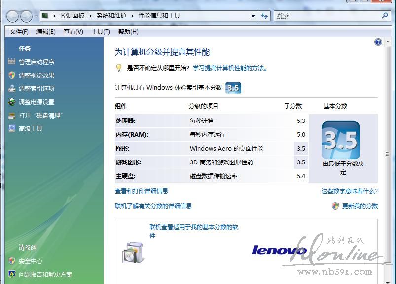Open recent pages dropdown beside navigation arrows
Image resolution: width=396 pixels, height=284 pixels.
(x=36, y=17)
